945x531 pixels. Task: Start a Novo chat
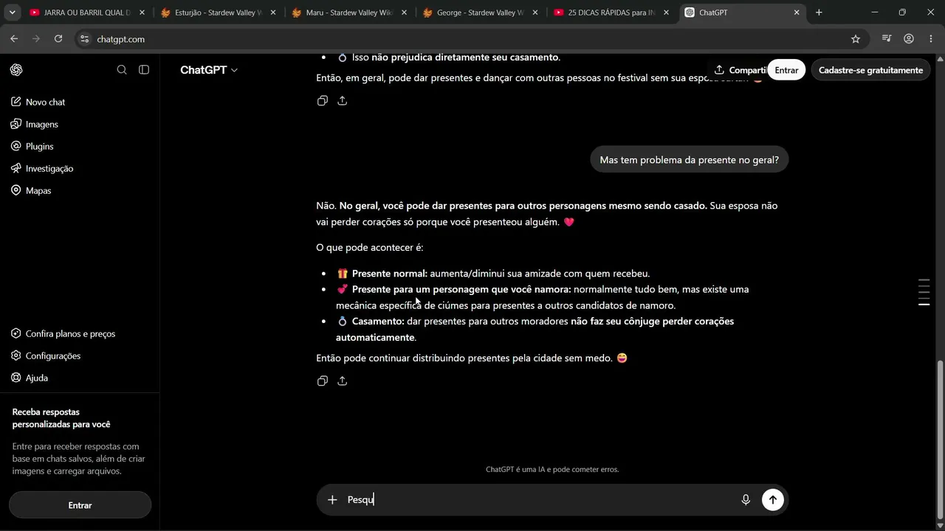[38, 103]
